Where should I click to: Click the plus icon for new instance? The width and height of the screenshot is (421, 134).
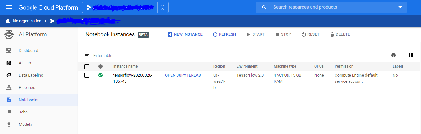point(170,34)
